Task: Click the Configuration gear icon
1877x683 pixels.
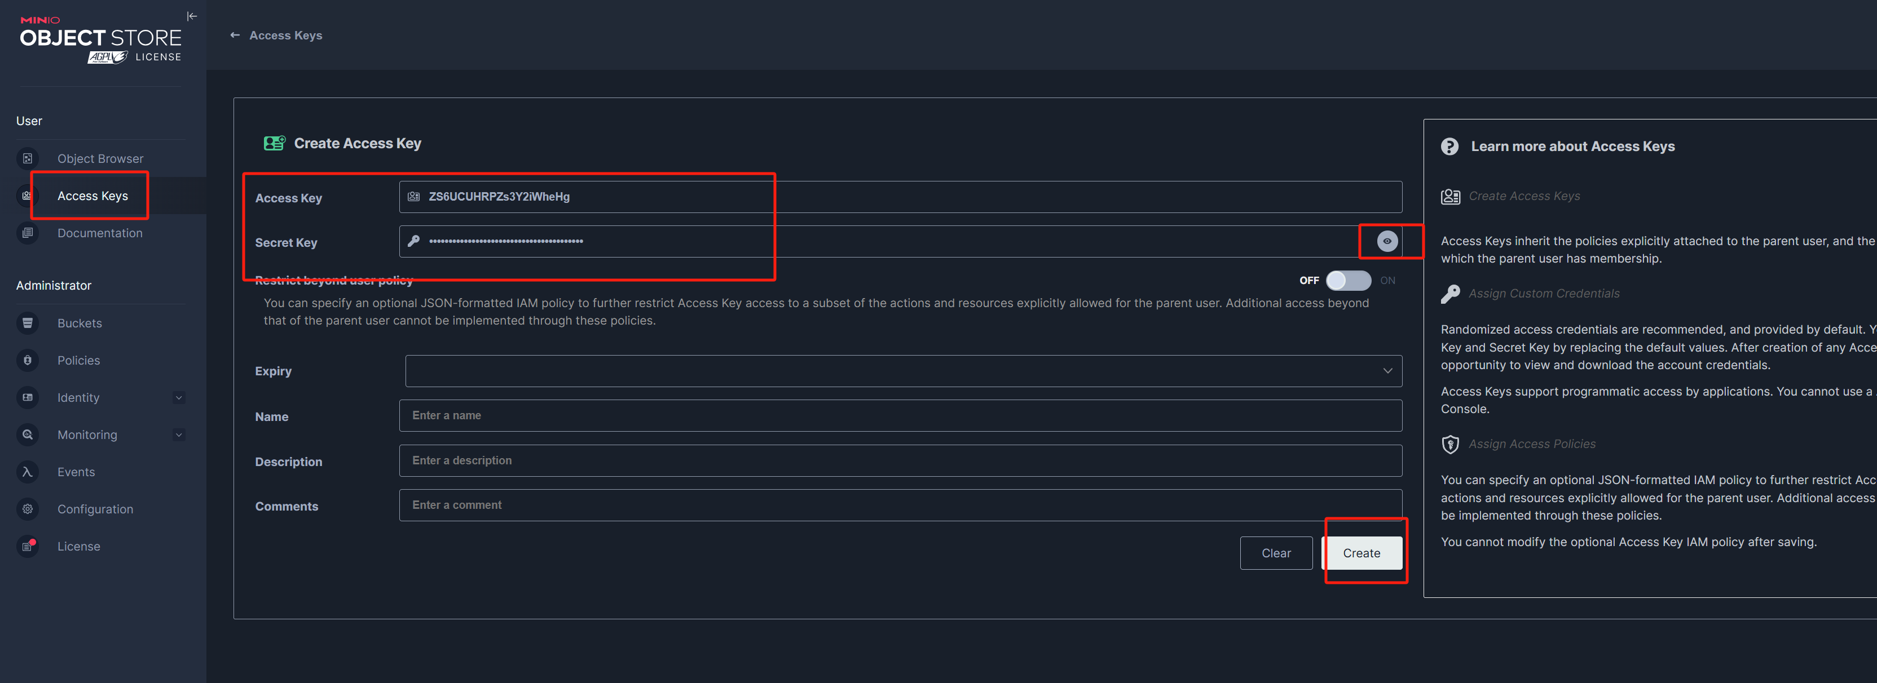Action: (28, 508)
